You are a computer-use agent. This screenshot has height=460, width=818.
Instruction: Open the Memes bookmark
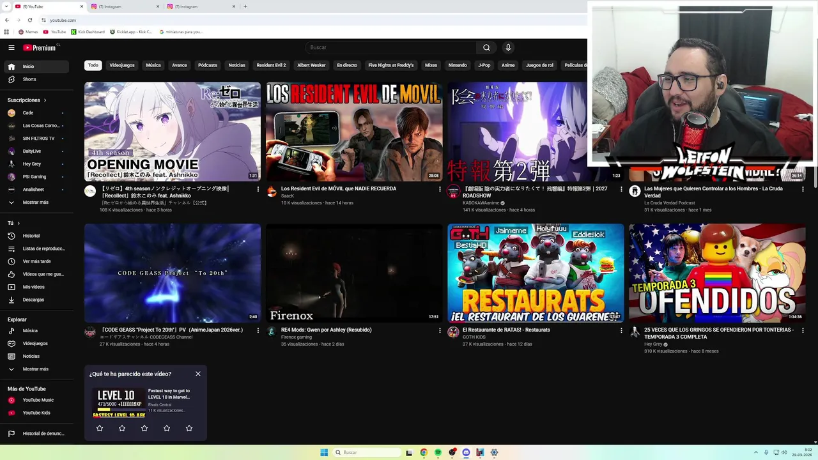[x=29, y=32]
